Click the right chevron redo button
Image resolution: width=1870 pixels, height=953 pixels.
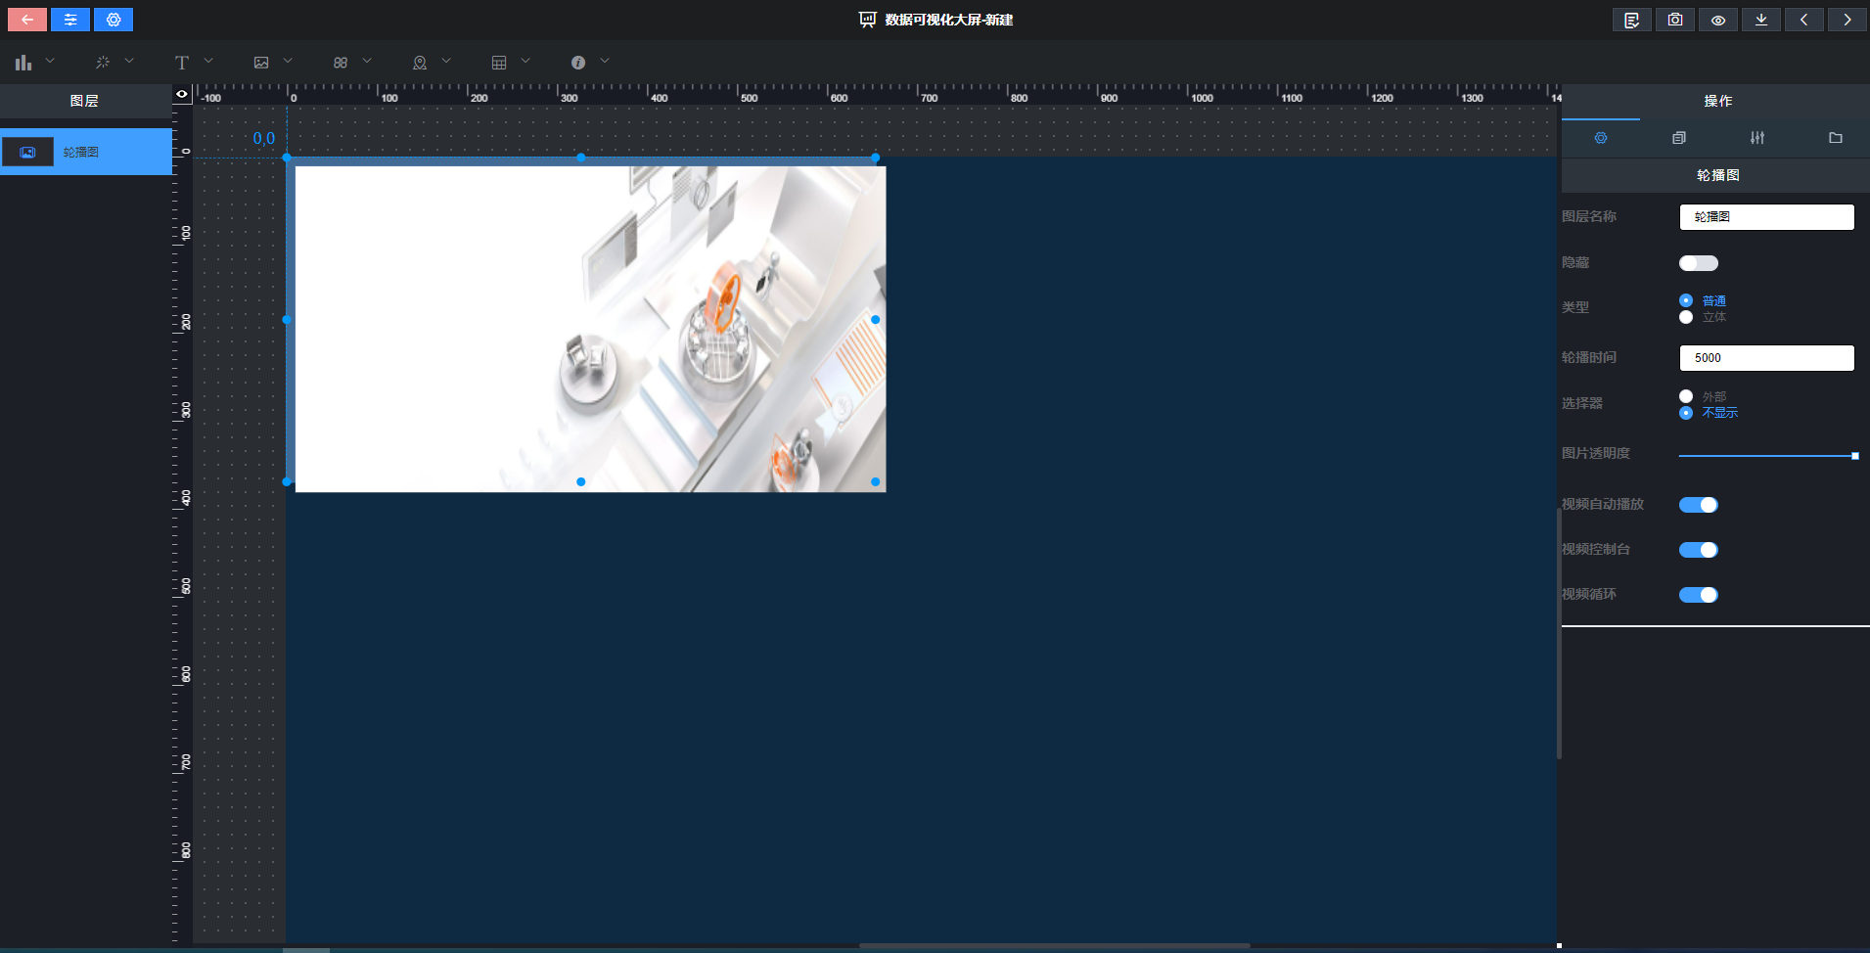(1847, 20)
